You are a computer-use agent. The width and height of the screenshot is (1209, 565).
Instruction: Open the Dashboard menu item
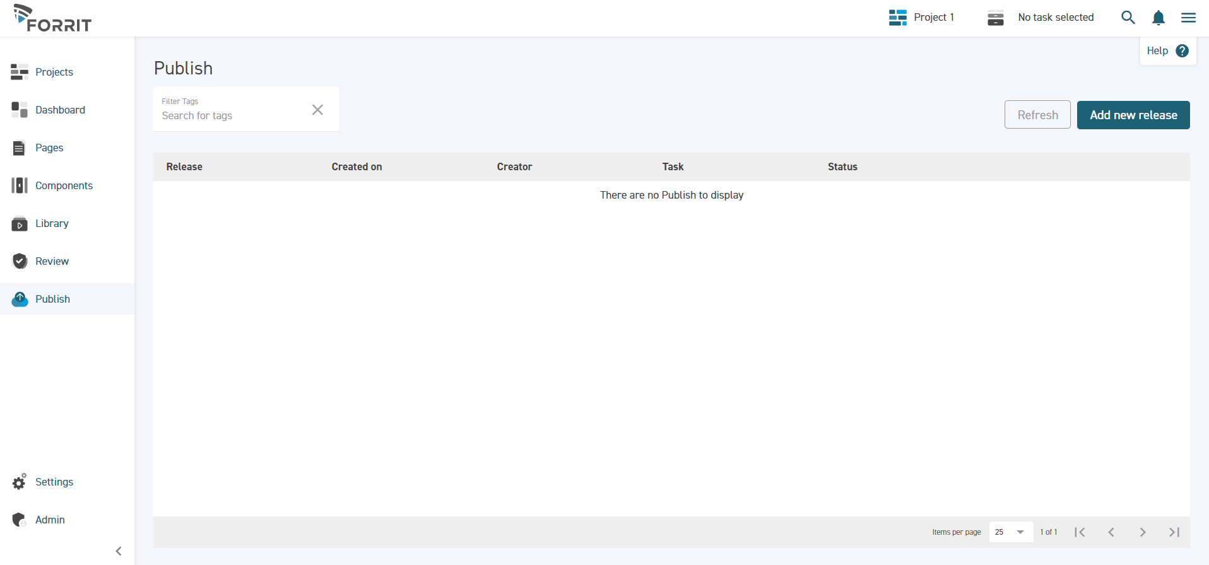click(x=68, y=110)
